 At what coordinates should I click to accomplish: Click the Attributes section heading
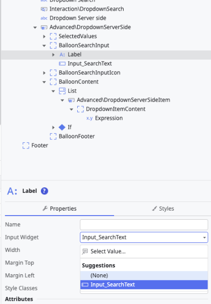click(19, 299)
